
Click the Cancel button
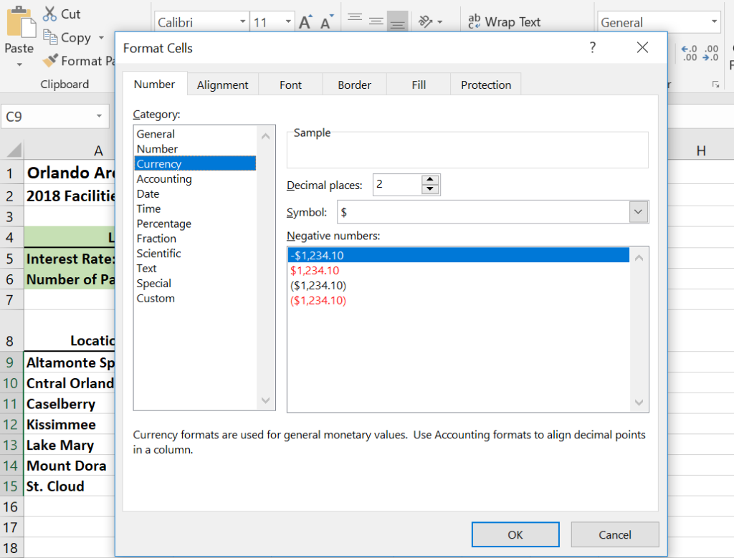614,534
